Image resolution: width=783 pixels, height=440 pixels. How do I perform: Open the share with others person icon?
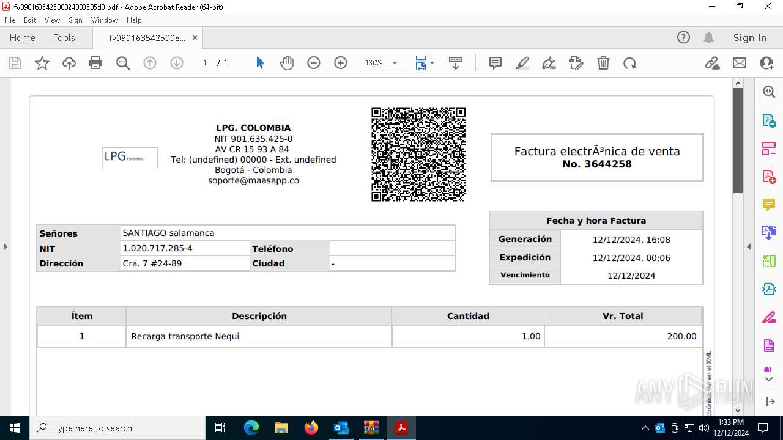[766, 63]
